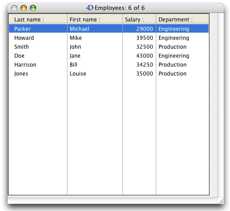Click the window resize grip icon

click(x=221, y=201)
